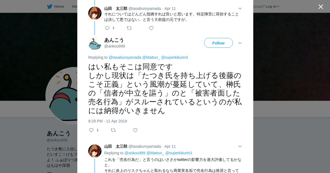Expand more options on bottom reply tweet
Image resolution: width=330 pixels, height=173 pixels.
240,146
